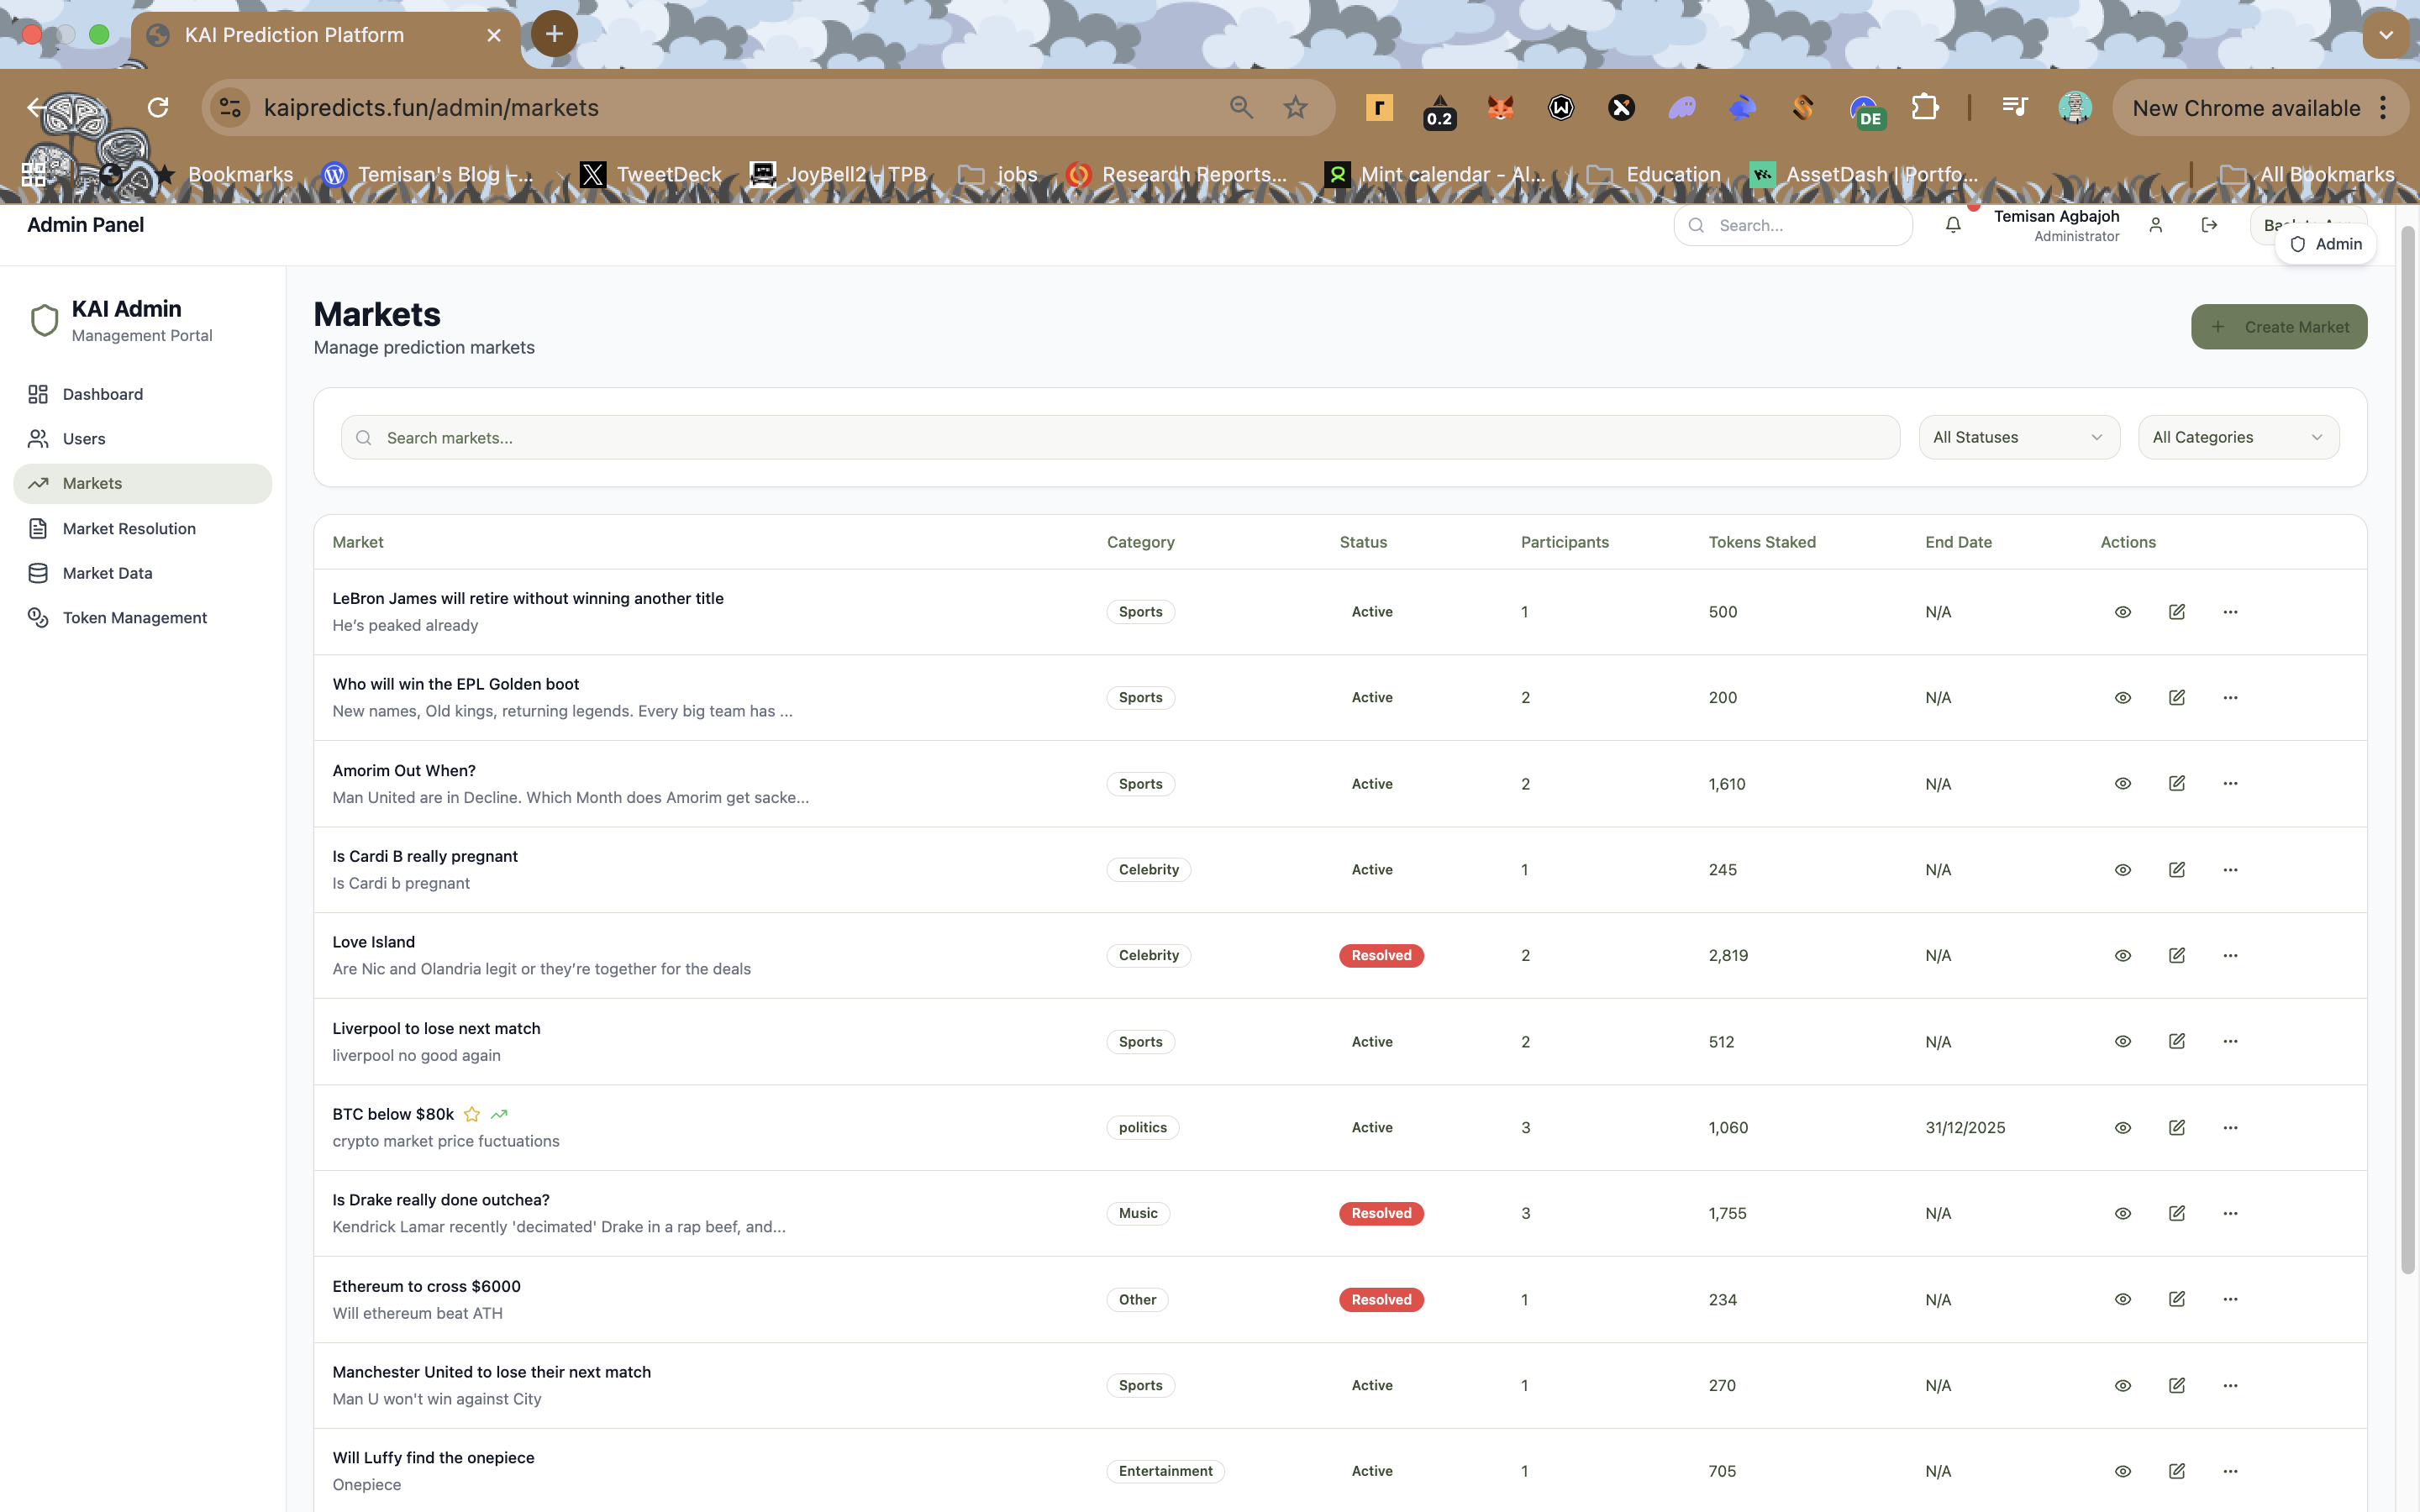Star the BTC below $80k market
Screen dimensions: 2420x1512
click(472, 1114)
